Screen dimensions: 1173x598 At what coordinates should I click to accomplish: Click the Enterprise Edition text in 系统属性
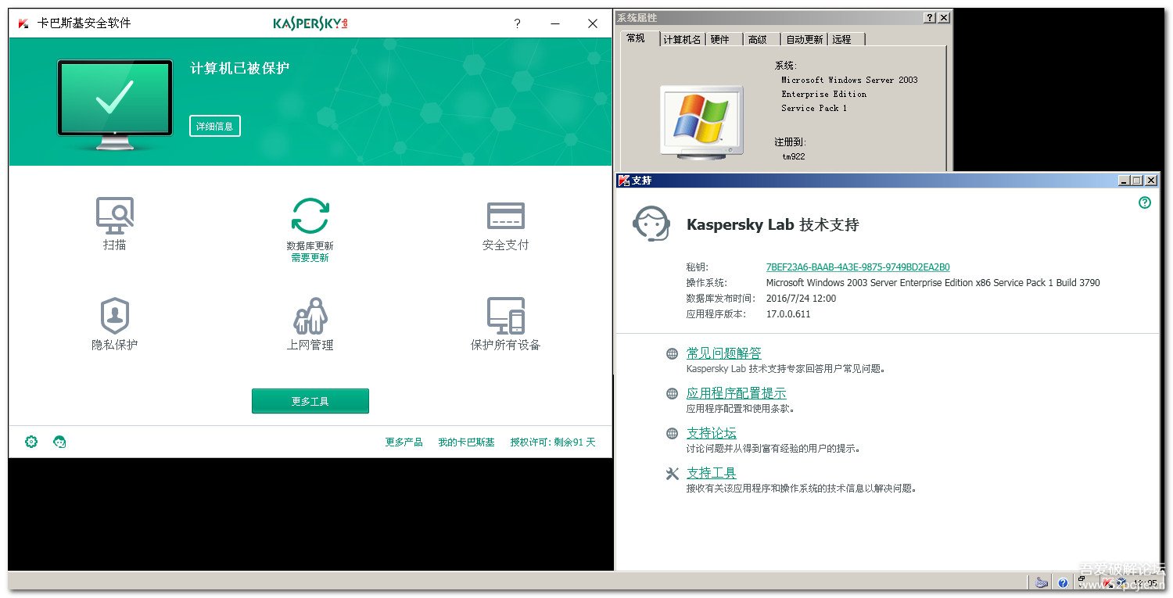pos(824,94)
